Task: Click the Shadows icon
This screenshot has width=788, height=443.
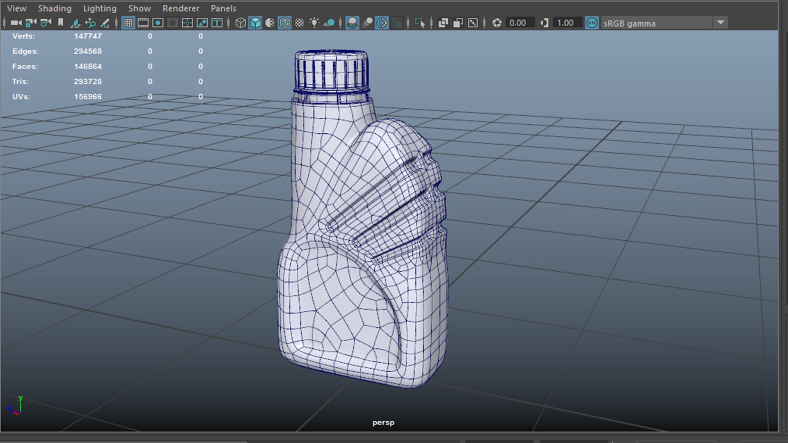Action: tap(329, 23)
